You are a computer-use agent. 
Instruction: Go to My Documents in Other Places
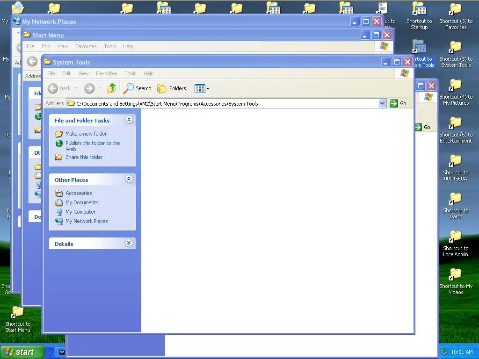point(82,202)
